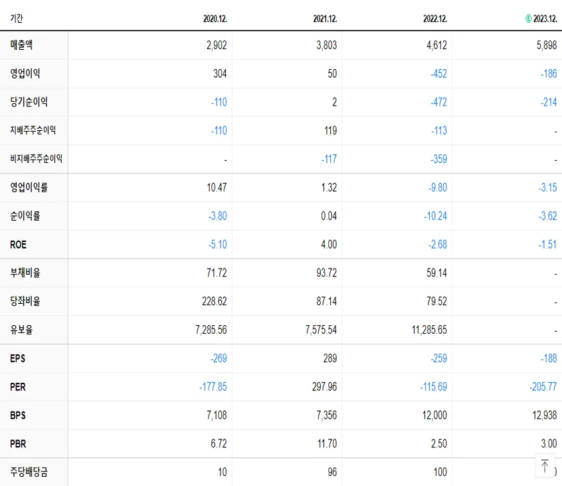The width and height of the screenshot is (562, 486).
Task: Click the 비지배주주순이익 row label
Action: click(36, 158)
